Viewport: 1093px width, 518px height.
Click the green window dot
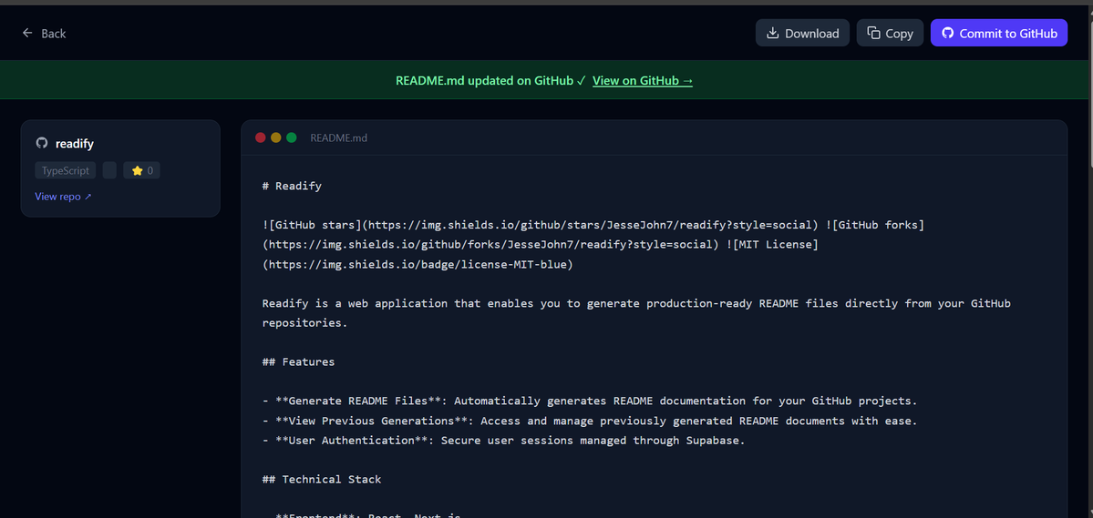[292, 137]
